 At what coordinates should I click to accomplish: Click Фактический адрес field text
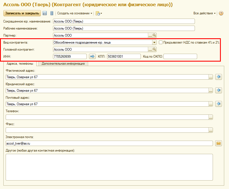(107, 77)
